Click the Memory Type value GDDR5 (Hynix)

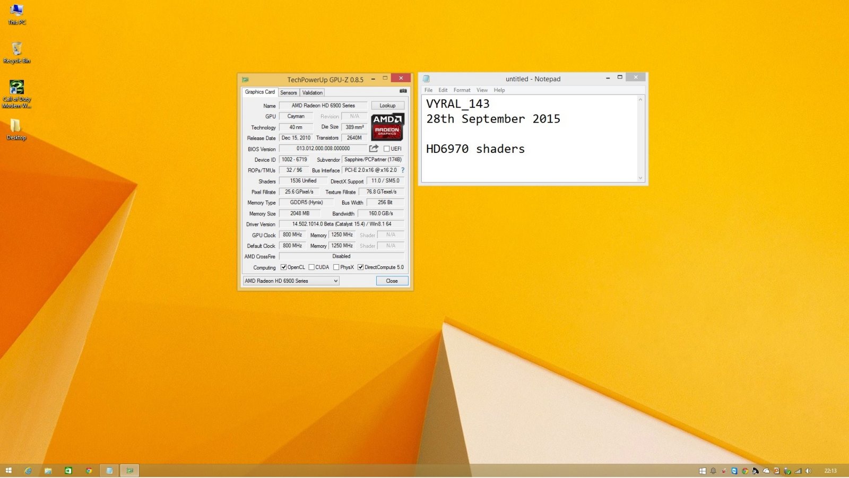click(306, 203)
